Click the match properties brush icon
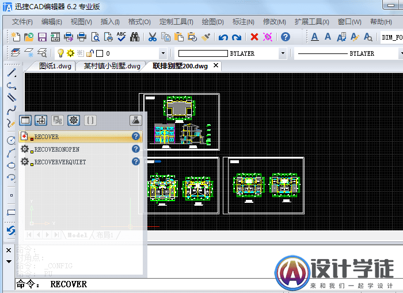Viewport: 403px width, 293px height. pos(206,37)
